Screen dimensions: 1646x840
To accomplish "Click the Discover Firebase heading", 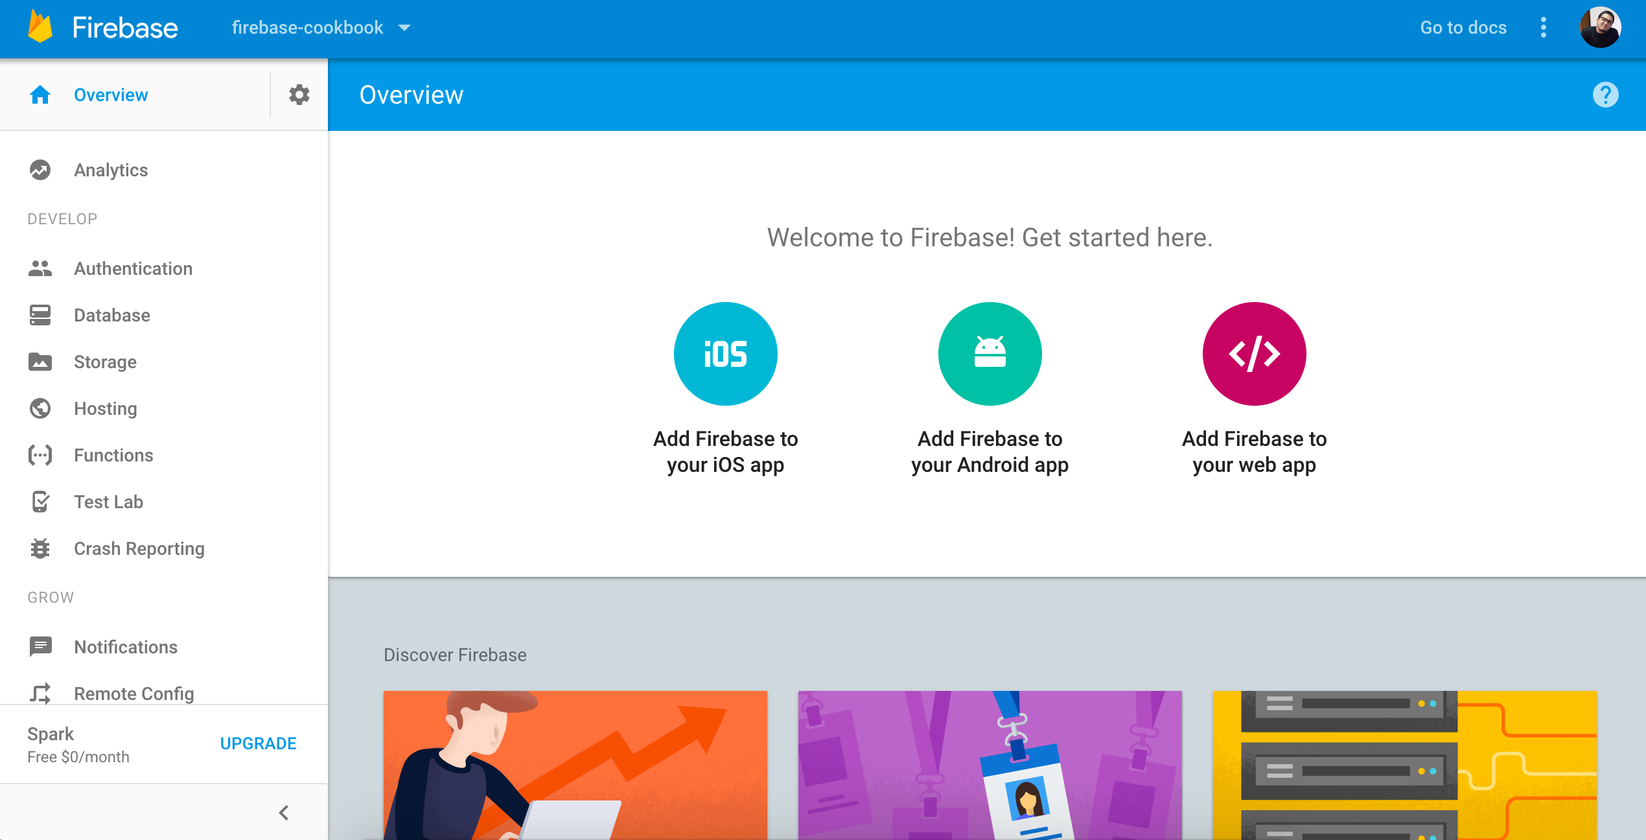I will point(455,655).
